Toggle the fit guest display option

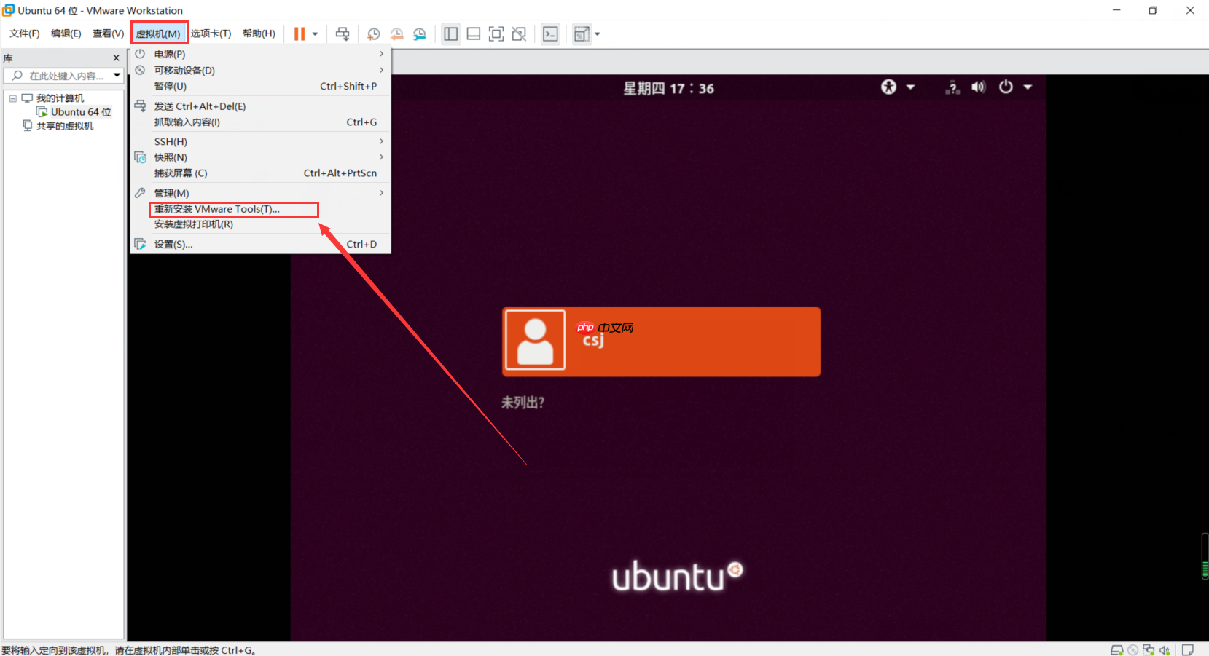[581, 33]
